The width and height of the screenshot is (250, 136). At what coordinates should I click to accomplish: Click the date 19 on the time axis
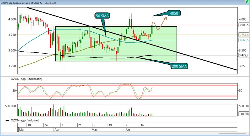(110, 125)
